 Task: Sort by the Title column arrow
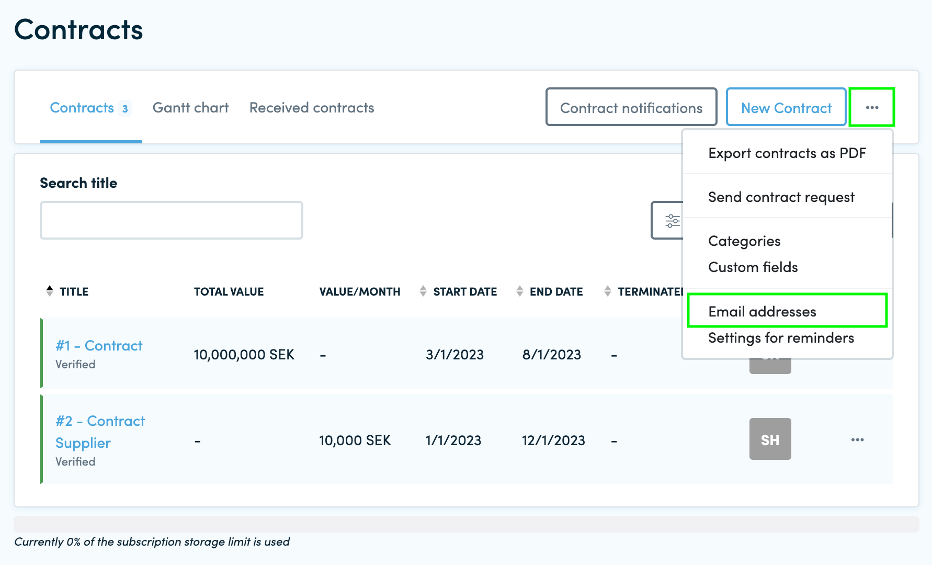[50, 291]
